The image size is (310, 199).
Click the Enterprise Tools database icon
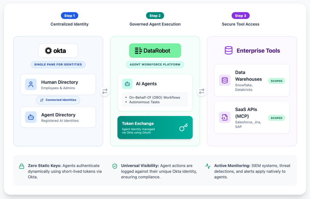pyautogui.click(x=229, y=51)
